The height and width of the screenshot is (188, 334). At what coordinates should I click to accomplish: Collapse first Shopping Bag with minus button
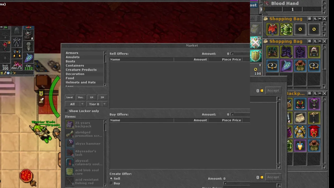click(320, 19)
